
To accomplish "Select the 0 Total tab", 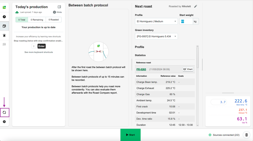I will click(x=22, y=20).
